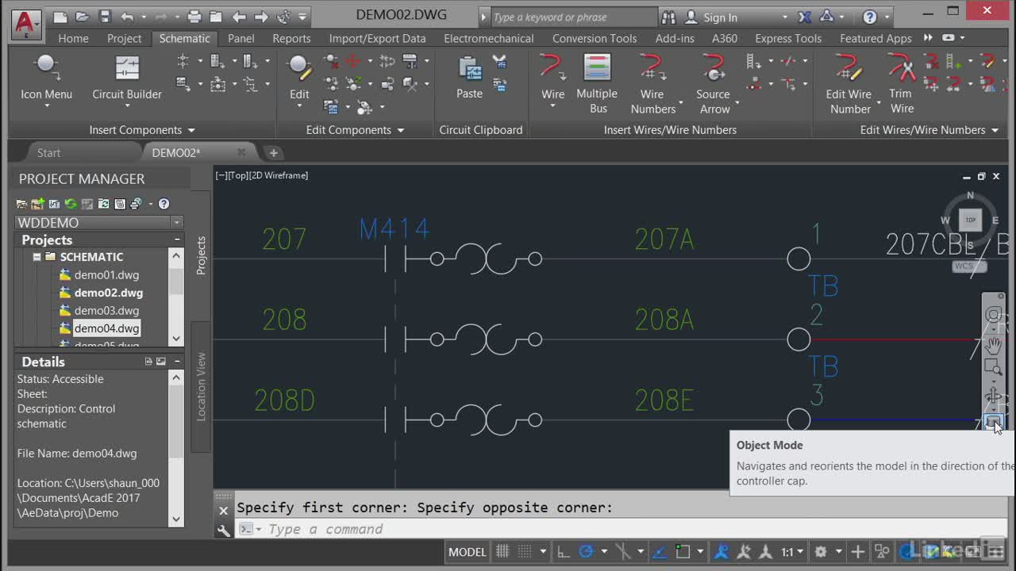Open the Sign In dropdown arrow
Viewport: 1016px width, 571px height.
784,17
